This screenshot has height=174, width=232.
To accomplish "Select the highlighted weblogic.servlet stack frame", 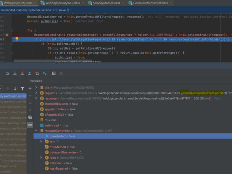I will [13, 96].
